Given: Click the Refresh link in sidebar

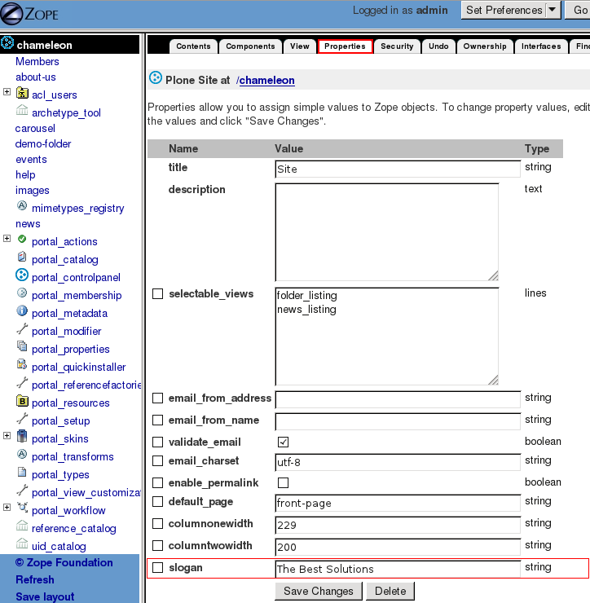Looking at the screenshot, I should 34,579.
